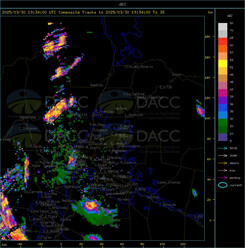The image size is (245, 248).
Task: Click the pink bip arrow in legend
Action: [223, 170]
